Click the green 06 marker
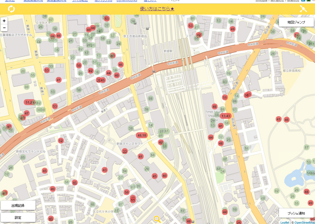 [235, 101]
